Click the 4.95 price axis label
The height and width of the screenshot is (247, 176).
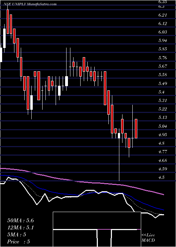click(163, 135)
